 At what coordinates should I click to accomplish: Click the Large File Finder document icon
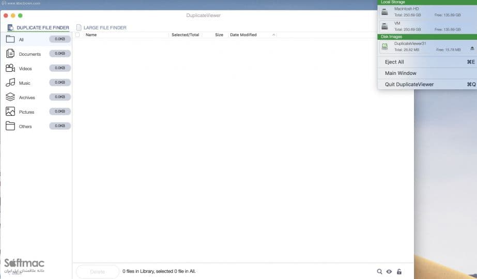click(x=79, y=28)
